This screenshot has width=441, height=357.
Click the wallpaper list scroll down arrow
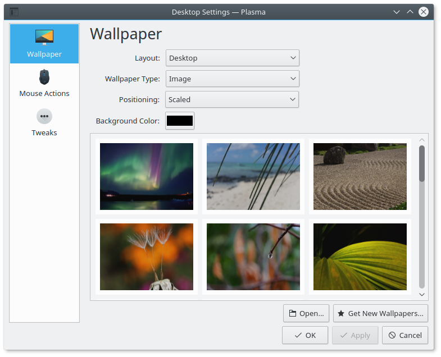click(x=422, y=294)
